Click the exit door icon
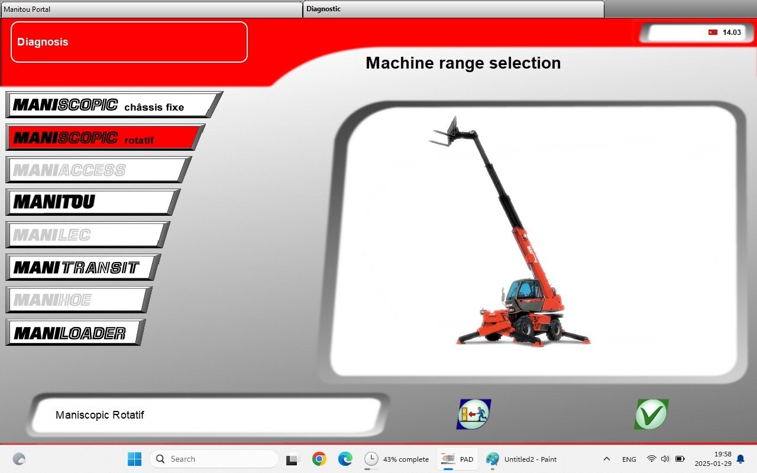 pos(474,414)
